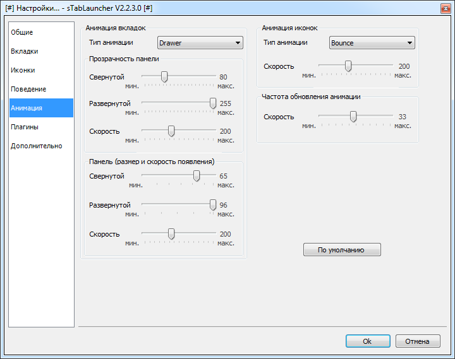Click the transparency Развернутой slider thumb at 255
This screenshot has height=359, width=455.
(x=213, y=103)
